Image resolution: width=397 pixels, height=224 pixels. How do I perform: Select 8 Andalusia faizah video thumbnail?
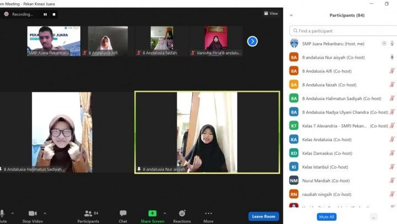coord(162,41)
